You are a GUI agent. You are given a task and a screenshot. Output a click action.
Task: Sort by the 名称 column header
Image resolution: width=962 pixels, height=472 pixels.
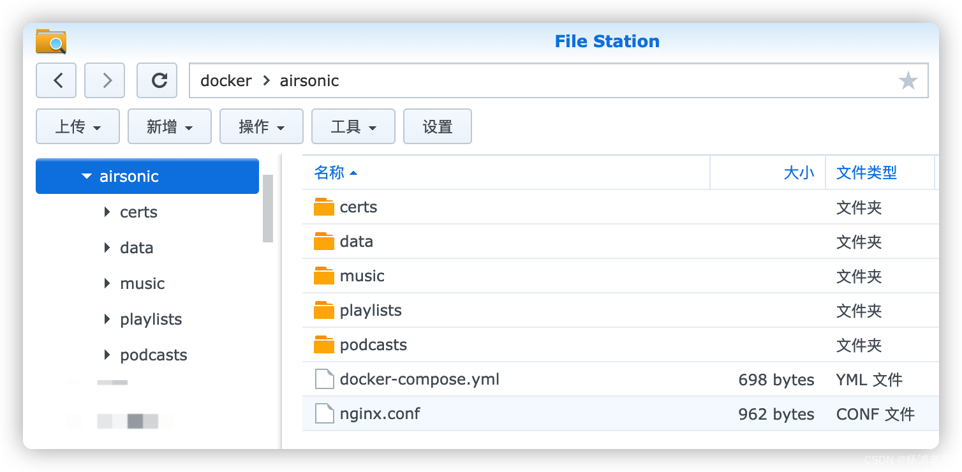point(329,172)
